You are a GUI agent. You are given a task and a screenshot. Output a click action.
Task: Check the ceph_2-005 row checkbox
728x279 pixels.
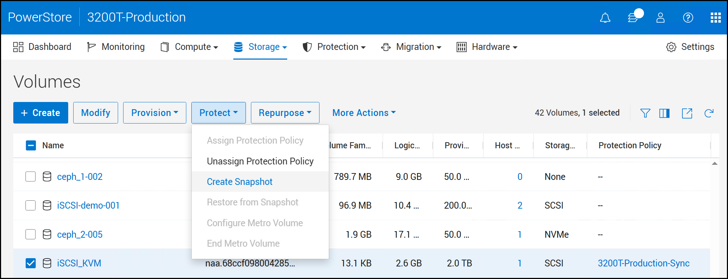[31, 234]
